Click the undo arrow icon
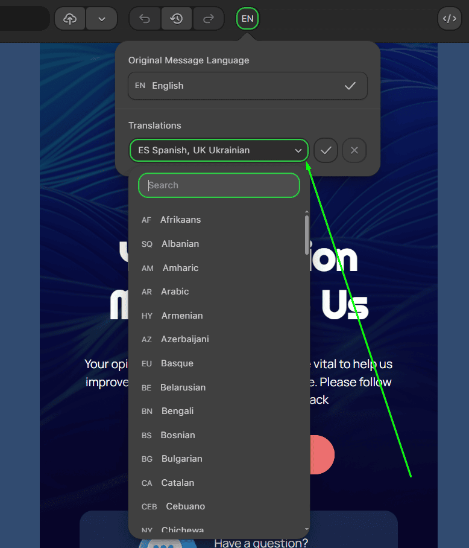The image size is (469, 548). (x=145, y=19)
